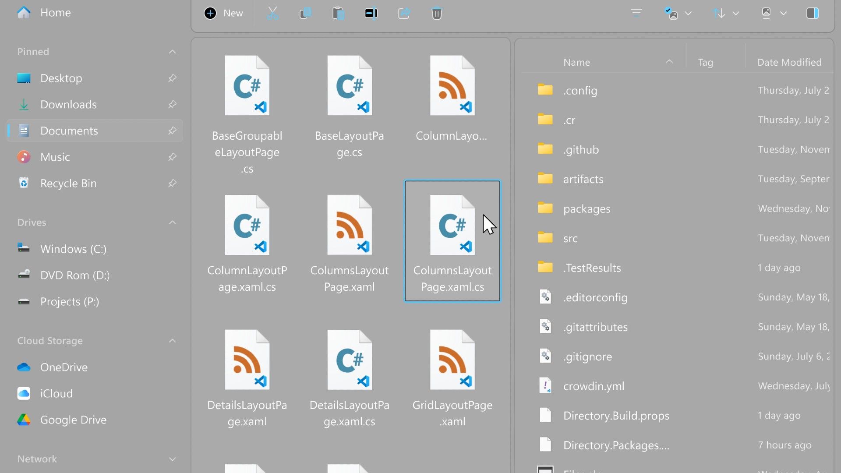Viewport: 841px width, 473px height.
Task: Open the DVD Rom (D:) drive
Action: [x=95, y=275]
